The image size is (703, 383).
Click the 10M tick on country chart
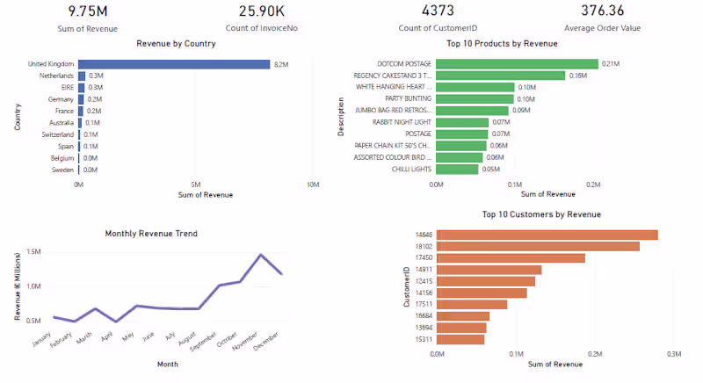(313, 184)
